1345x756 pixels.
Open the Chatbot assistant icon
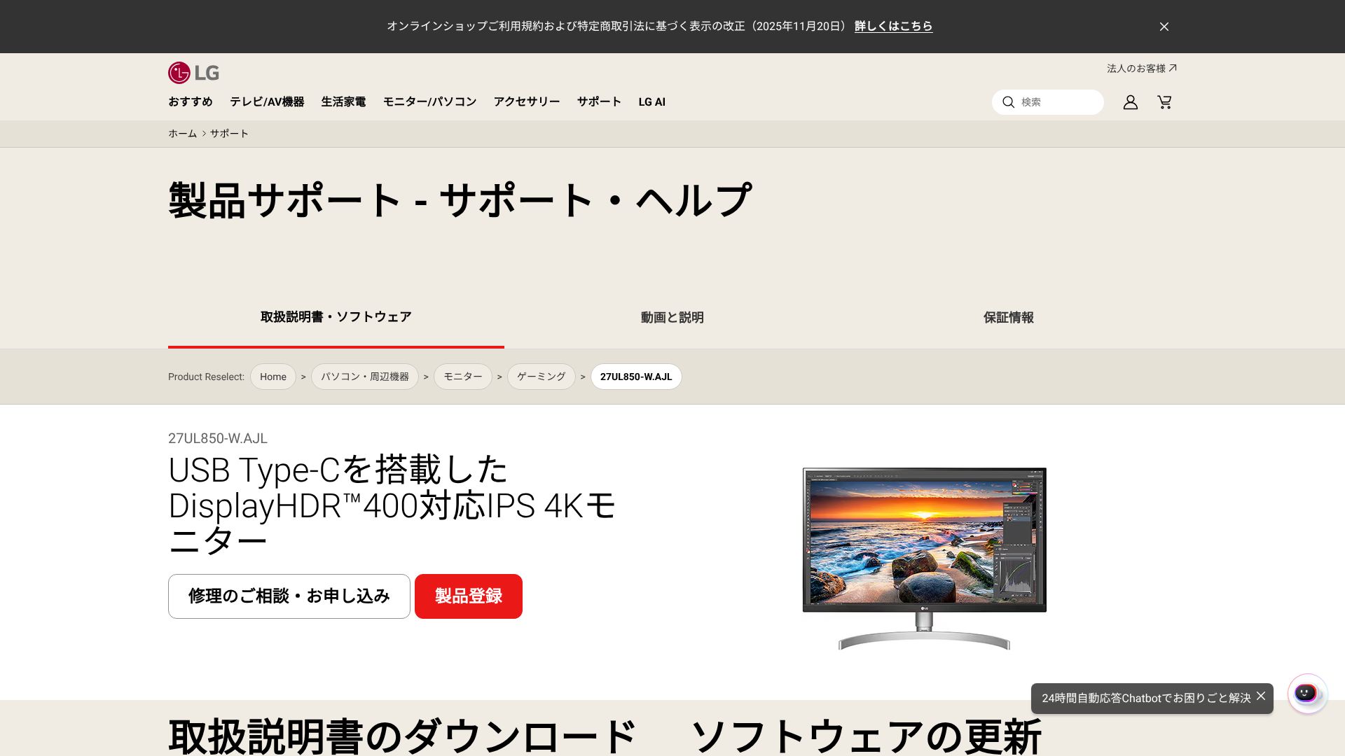click(1307, 694)
